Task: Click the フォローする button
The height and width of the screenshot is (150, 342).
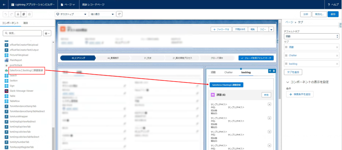Action: 221,29
